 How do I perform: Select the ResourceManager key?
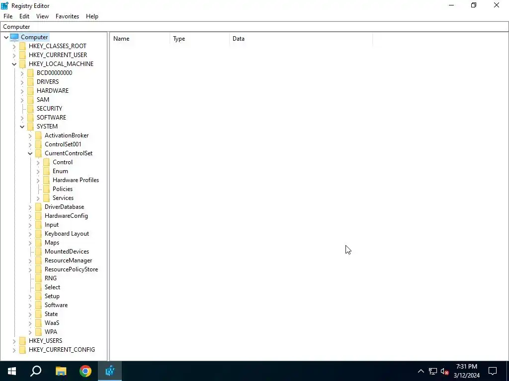pos(68,260)
